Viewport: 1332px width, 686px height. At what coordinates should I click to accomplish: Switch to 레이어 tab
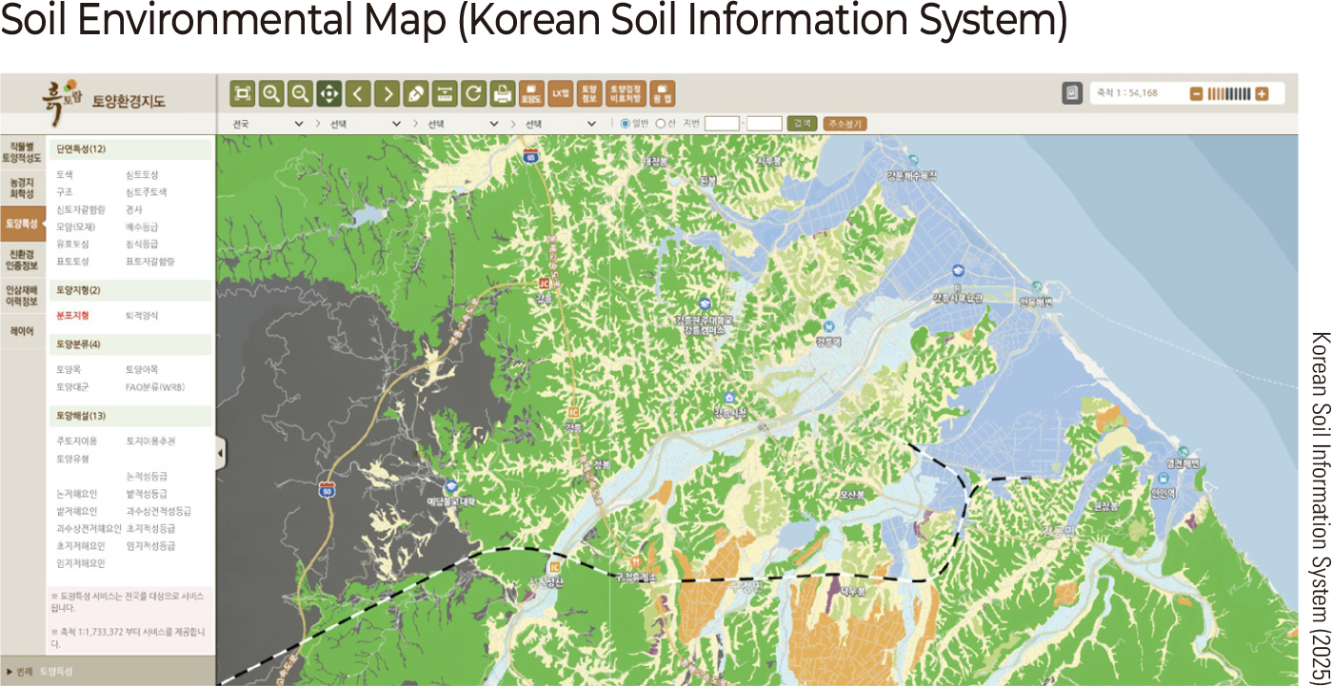[23, 331]
